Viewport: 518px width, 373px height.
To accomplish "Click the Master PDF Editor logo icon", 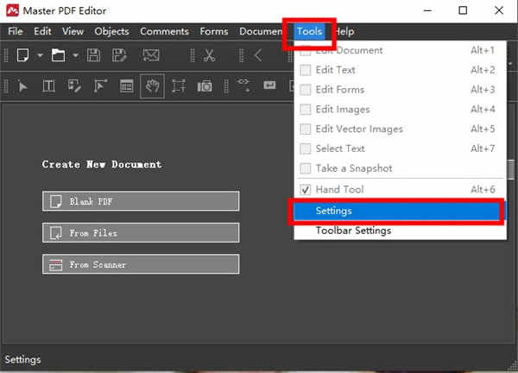I will click(x=13, y=10).
